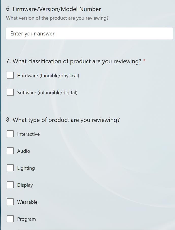Click the 'Program' option label text
Viewport: 175px width, 230px height.
tap(26, 219)
